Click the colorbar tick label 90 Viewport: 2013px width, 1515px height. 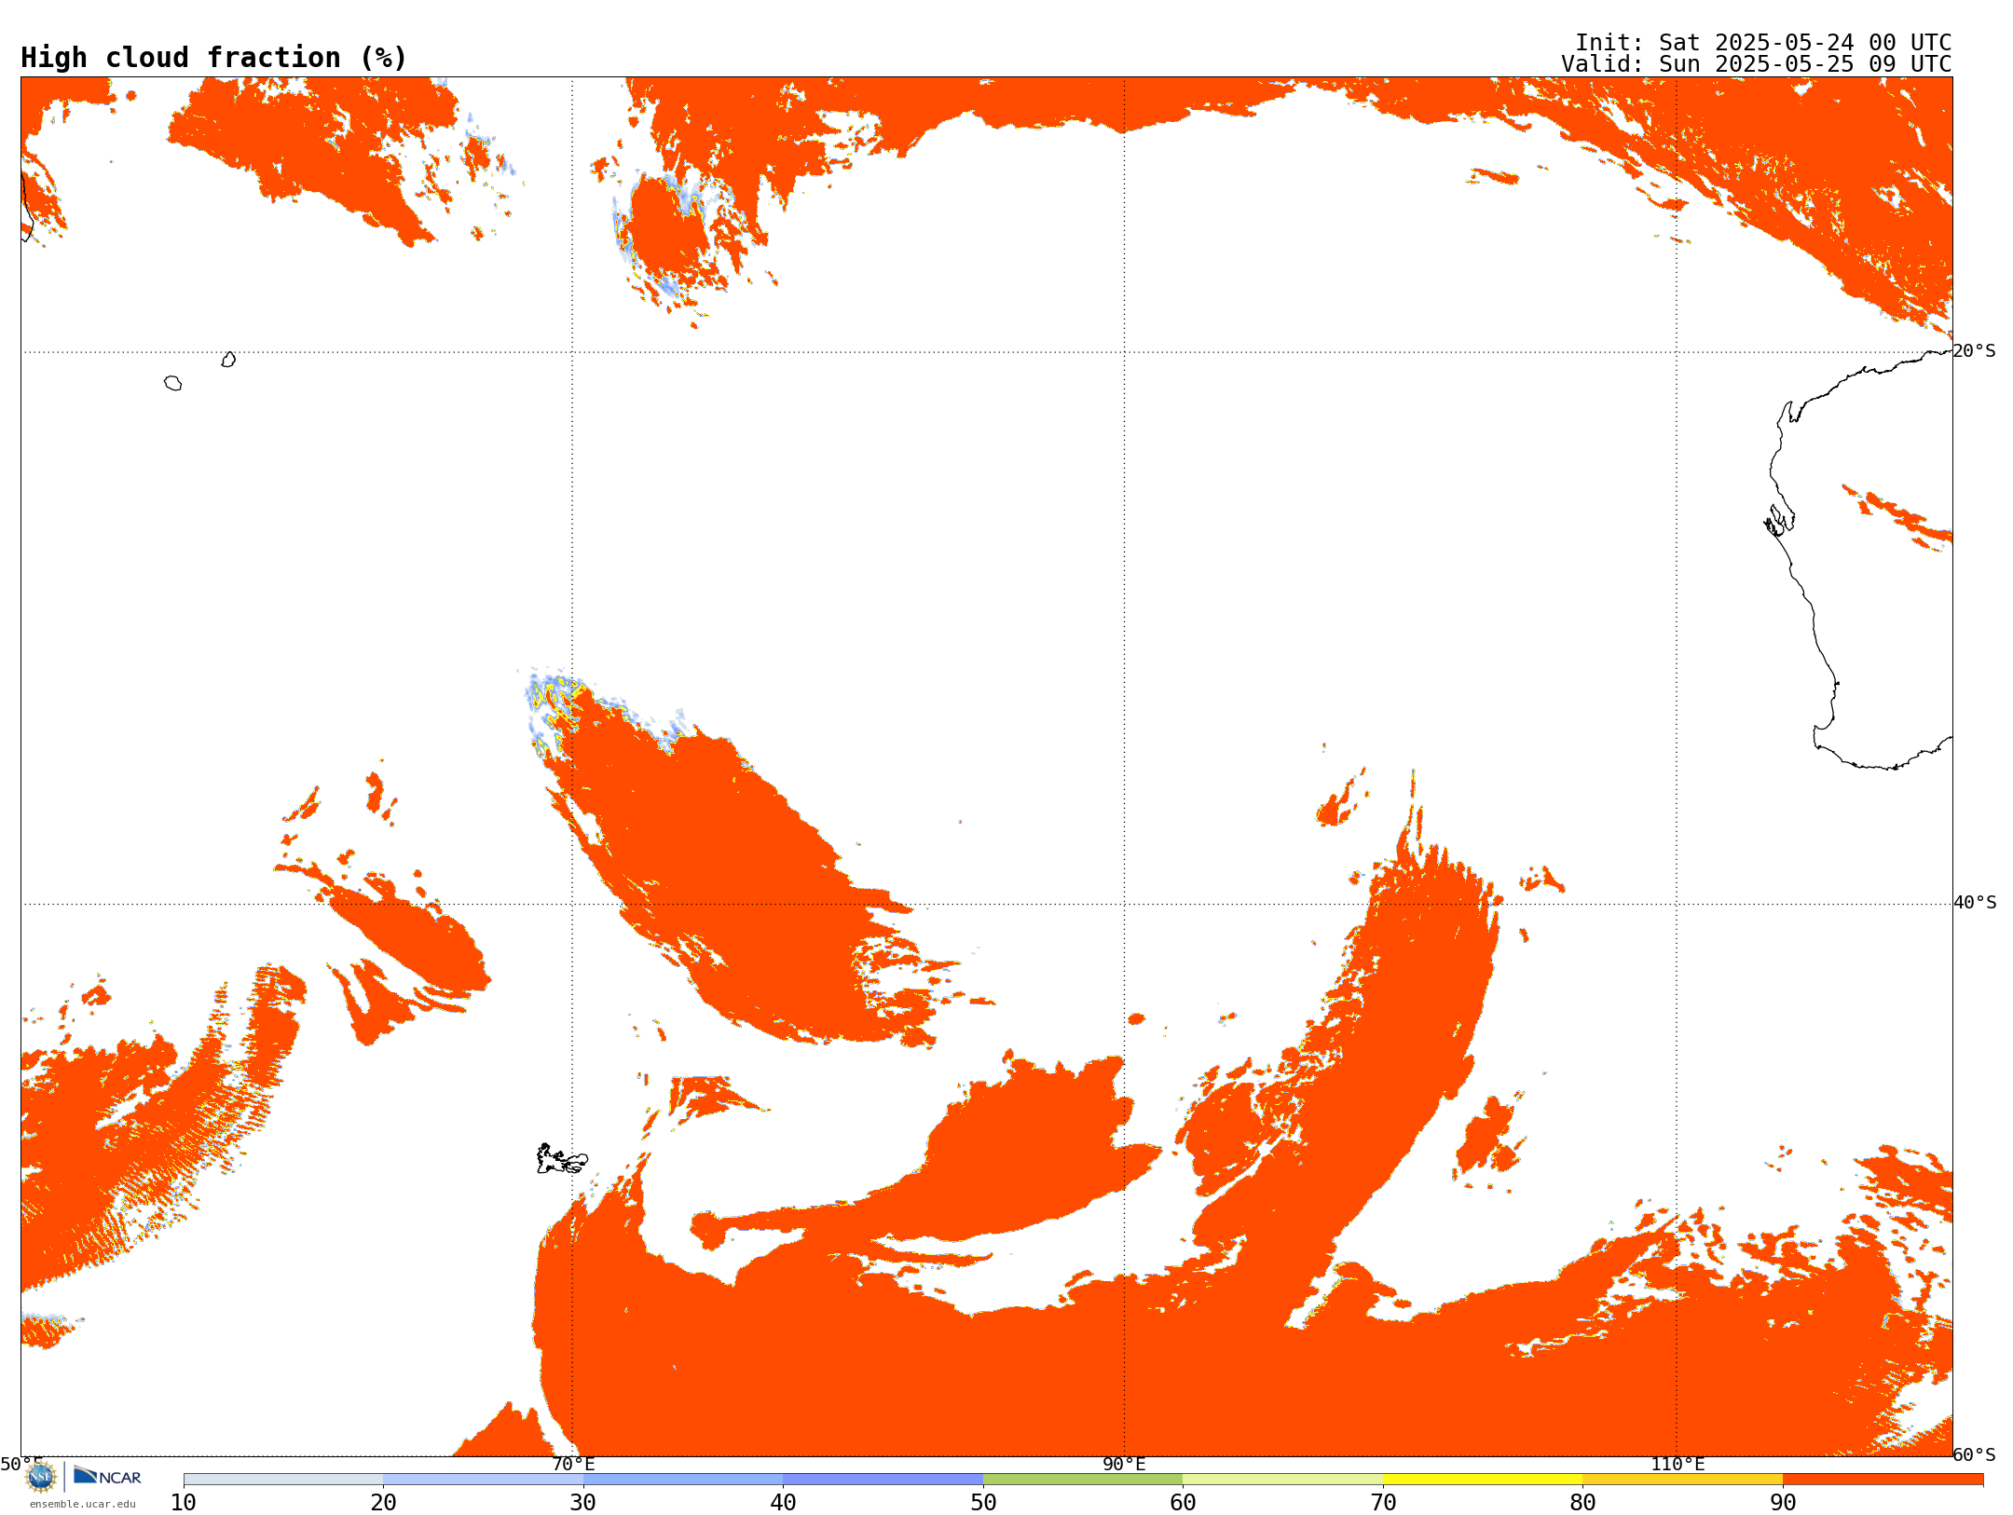coord(1783,1503)
